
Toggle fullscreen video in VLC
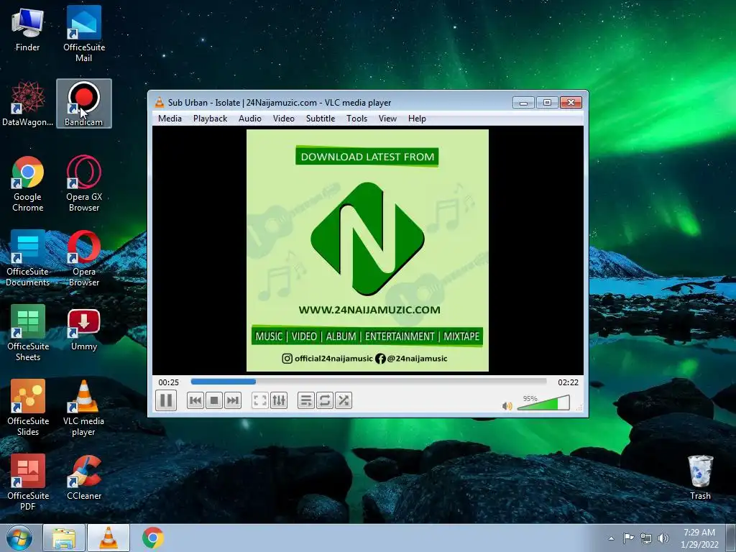click(260, 400)
